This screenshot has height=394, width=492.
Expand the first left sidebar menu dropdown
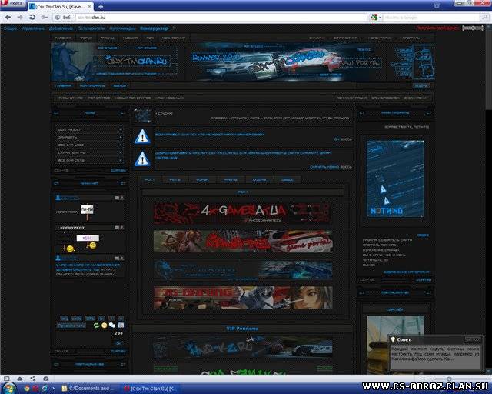(x=121, y=129)
